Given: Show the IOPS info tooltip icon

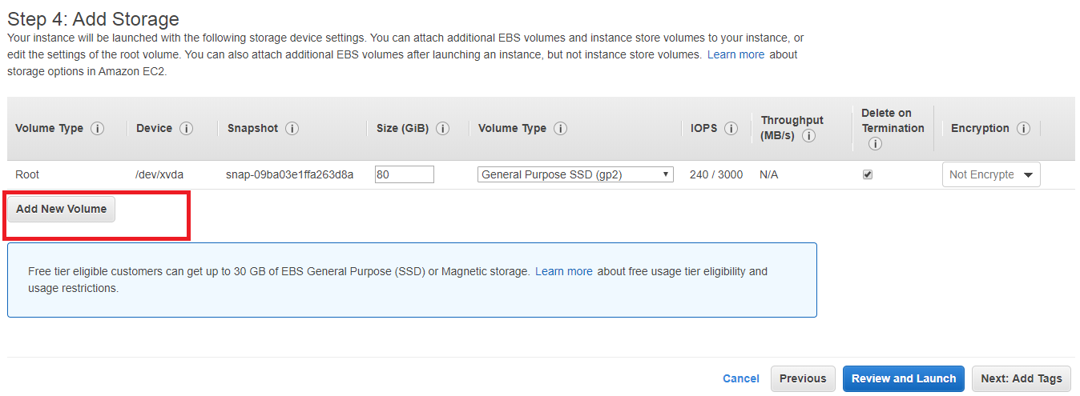Looking at the screenshot, I should click(x=731, y=129).
